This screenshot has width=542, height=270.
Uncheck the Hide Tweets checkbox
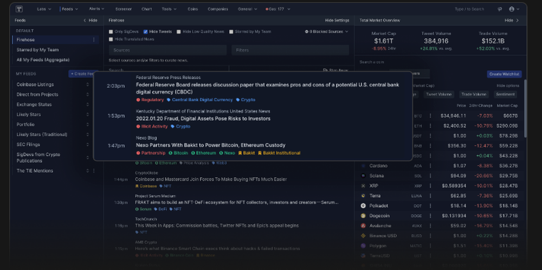(145, 31)
